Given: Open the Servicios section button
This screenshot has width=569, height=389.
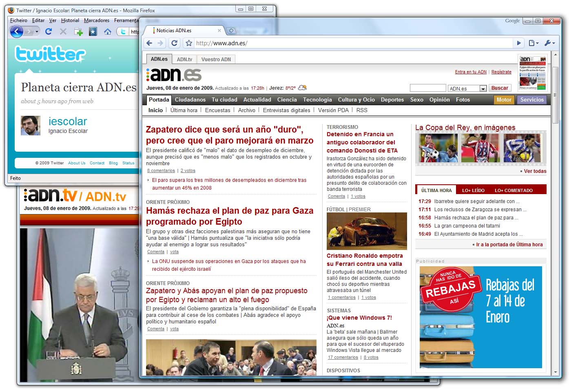Looking at the screenshot, I should click(x=532, y=99).
